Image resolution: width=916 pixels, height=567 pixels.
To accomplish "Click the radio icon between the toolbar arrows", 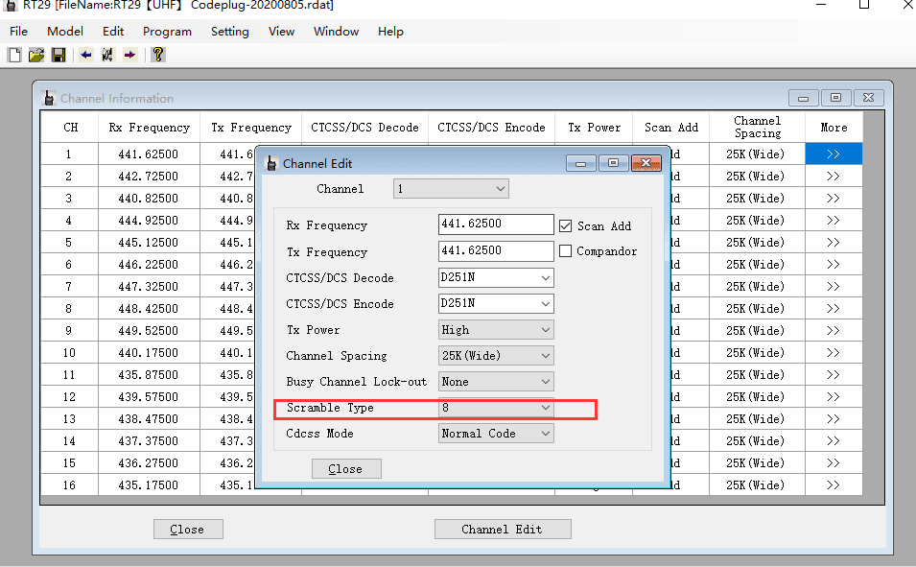I will click(x=107, y=55).
